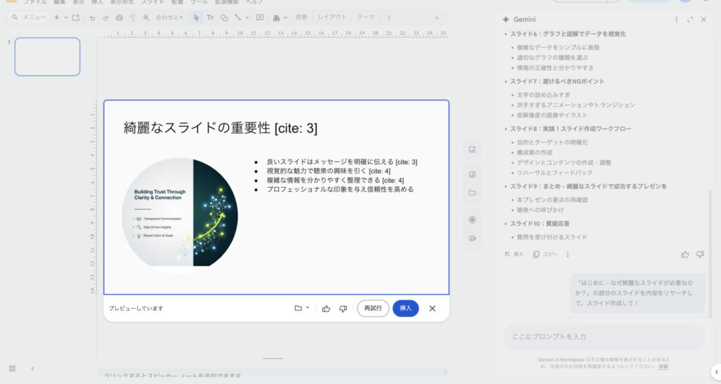Select the cursor selection tool
721x384 pixels.
coord(196,17)
